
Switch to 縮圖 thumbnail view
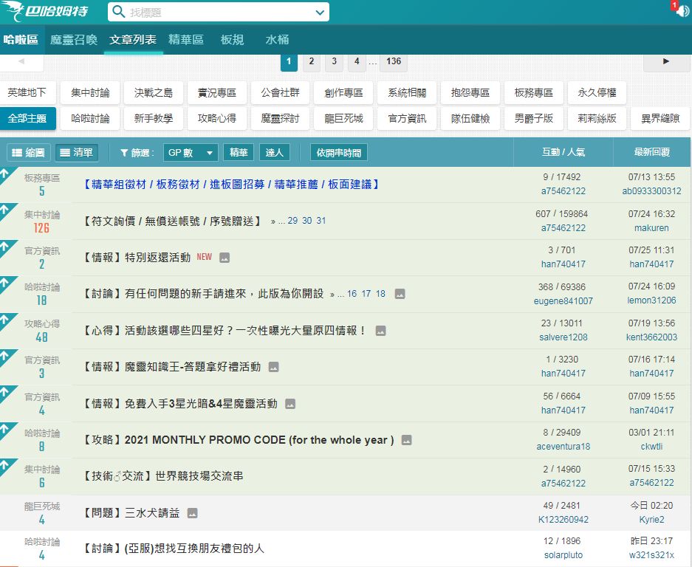pos(28,153)
